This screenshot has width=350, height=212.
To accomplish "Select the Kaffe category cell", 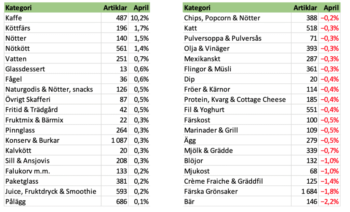I will click(14, 18).
